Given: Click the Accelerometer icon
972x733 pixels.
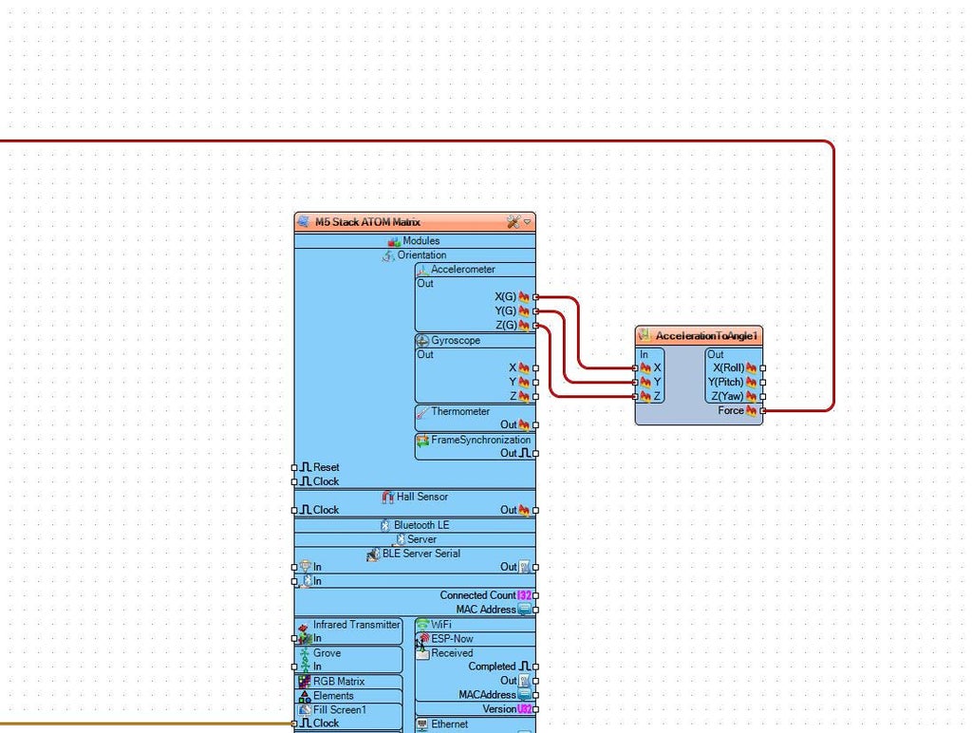Looking at the screenshot, I should [422, 270].
